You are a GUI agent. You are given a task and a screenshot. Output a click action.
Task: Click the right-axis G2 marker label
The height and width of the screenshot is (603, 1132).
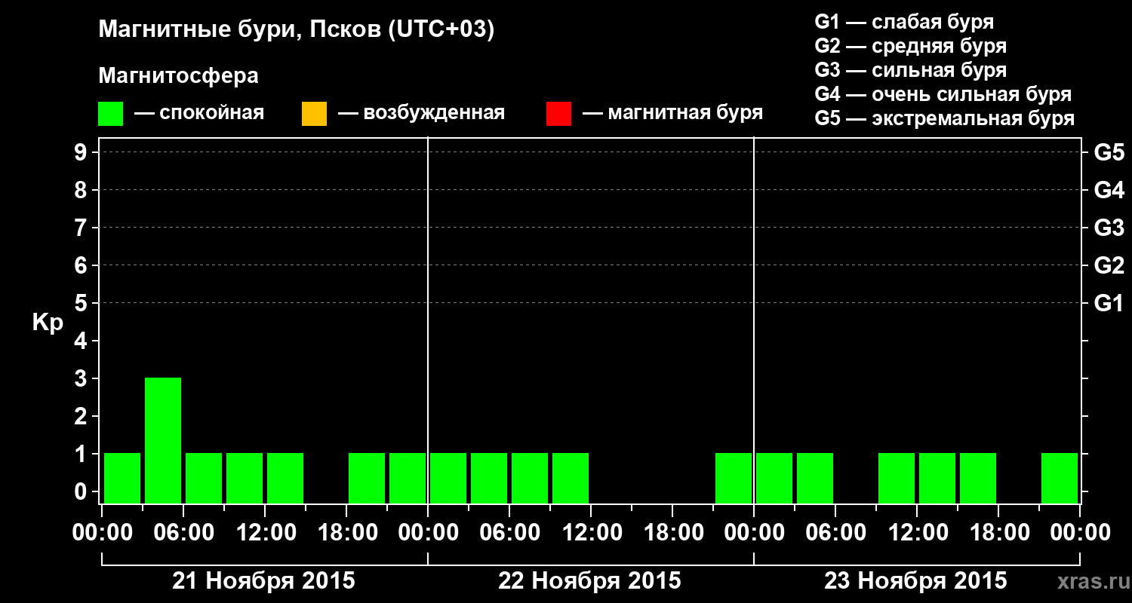[1109, 265]
